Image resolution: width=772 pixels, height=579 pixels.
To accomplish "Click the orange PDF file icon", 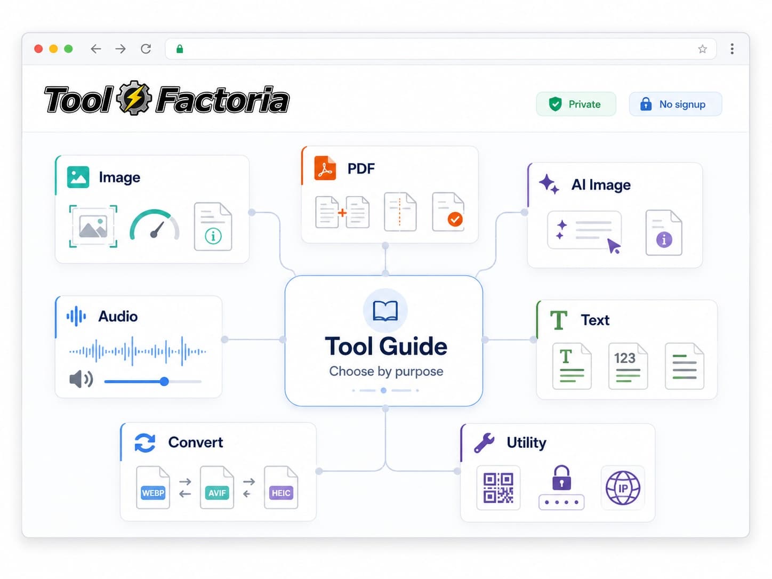I will (x=325, y=168).
